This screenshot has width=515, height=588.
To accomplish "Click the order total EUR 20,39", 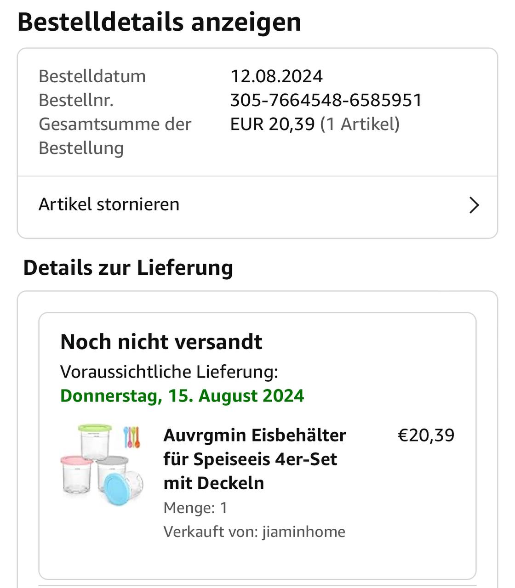I will point(273,124).
